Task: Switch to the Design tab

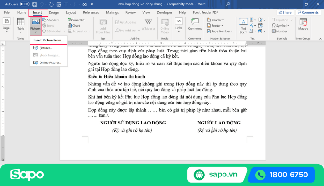Action: pyautogui.click(x=54, y=12)
